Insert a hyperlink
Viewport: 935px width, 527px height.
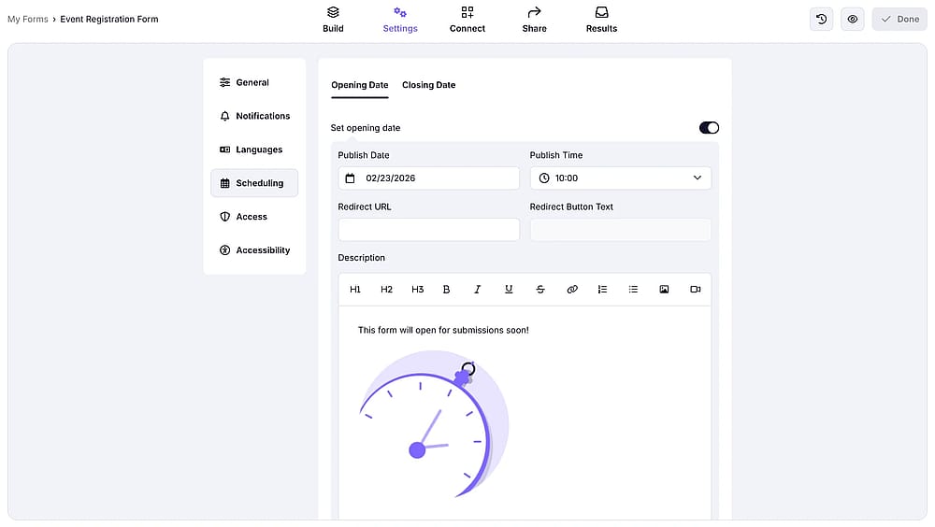(572, 289)
